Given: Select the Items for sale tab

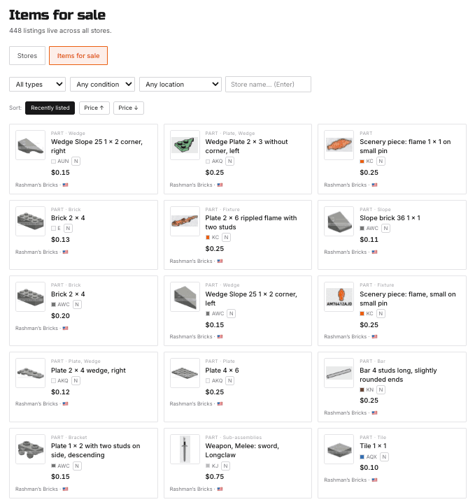Looking at the screenshot, I should [x=78, y=56].
